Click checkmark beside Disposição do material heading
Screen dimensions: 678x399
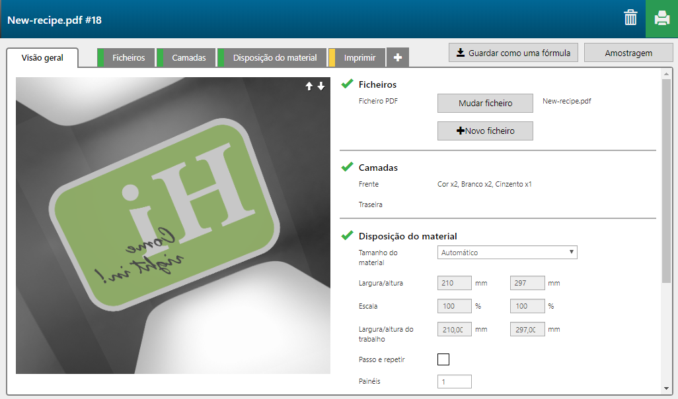tap(347, 235)
